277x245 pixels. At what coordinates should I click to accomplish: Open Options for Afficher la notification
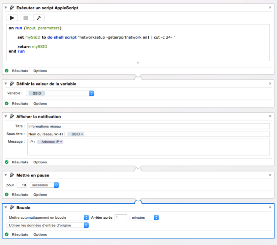[40, 162]
